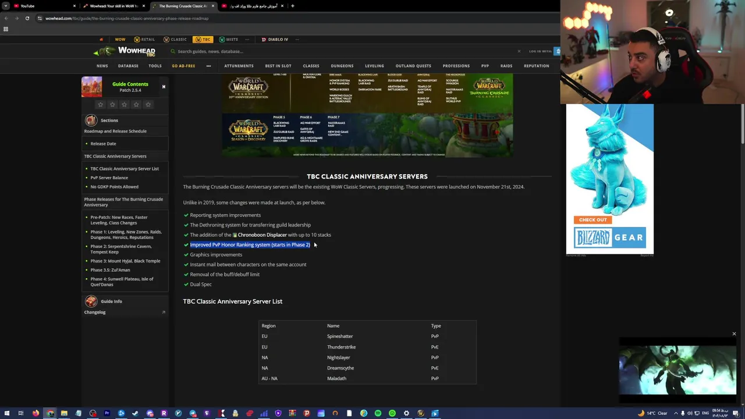Image resolution: width=745 pixels, height=419 pixels.
Task: Click the Wowhead TBC logo
Action: click(x=125, y=51)
